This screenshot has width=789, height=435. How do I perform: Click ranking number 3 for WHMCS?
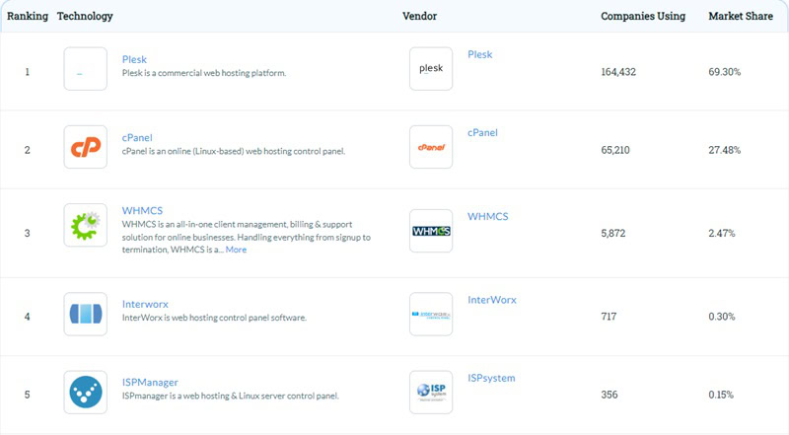(28, 233)
